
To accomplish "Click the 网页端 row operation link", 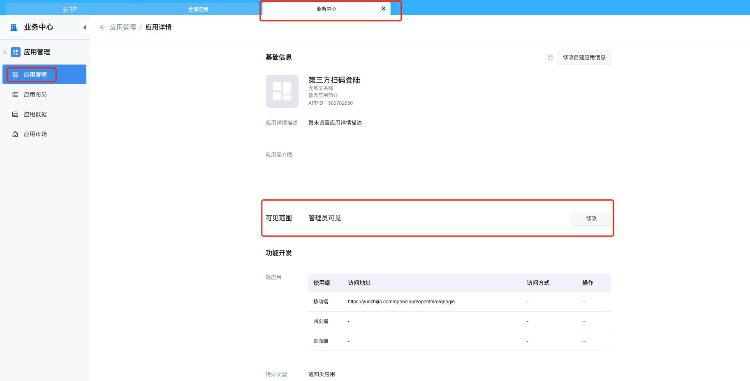I will click(583, 321).
